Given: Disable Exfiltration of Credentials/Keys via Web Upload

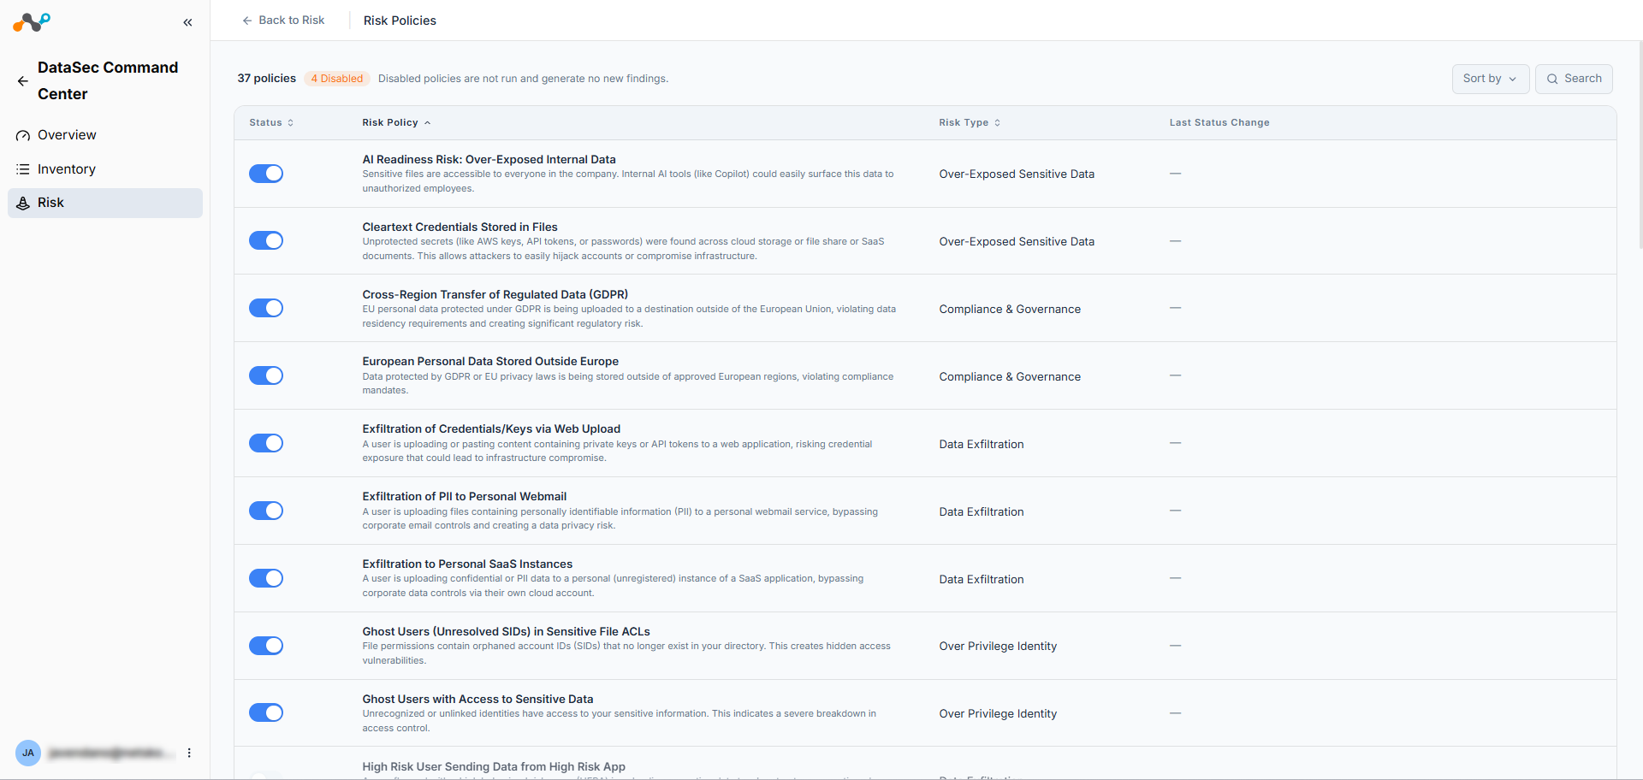Looking at the screenshot, I should (x=266, y=443).
